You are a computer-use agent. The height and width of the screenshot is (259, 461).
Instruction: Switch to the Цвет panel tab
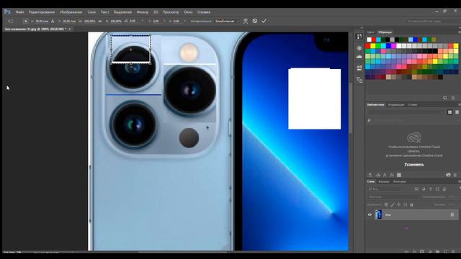click(370, 32)
